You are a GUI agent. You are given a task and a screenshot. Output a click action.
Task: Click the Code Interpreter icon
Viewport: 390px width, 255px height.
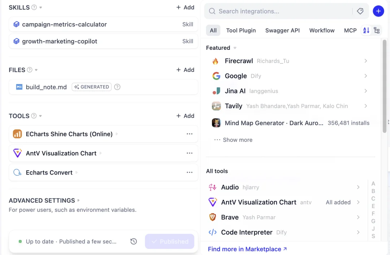click(x=213, y=232)
